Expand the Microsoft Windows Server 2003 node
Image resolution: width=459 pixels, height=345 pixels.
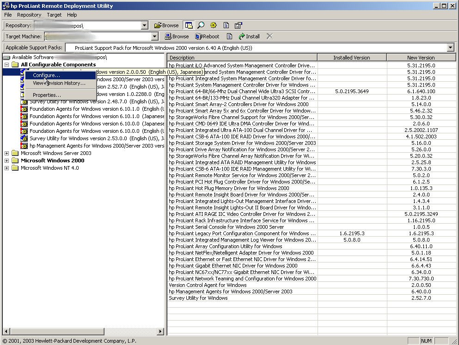coord(6,153)
